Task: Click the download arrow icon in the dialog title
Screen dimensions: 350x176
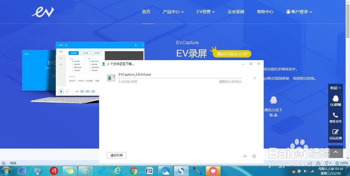Action: click(x=104, y=64)
